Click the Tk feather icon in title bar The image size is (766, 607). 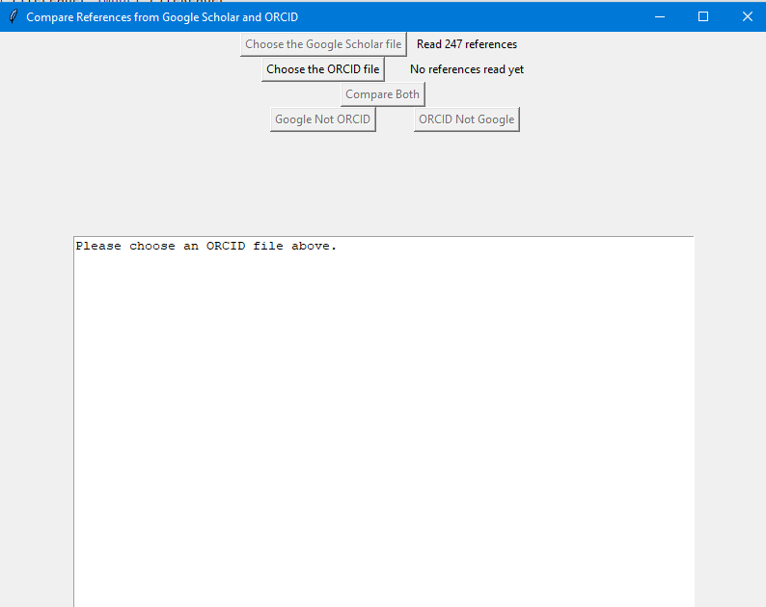(14, 16)
